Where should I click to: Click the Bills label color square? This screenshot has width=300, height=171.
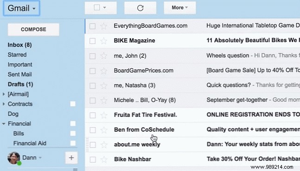tap(73, 134)
